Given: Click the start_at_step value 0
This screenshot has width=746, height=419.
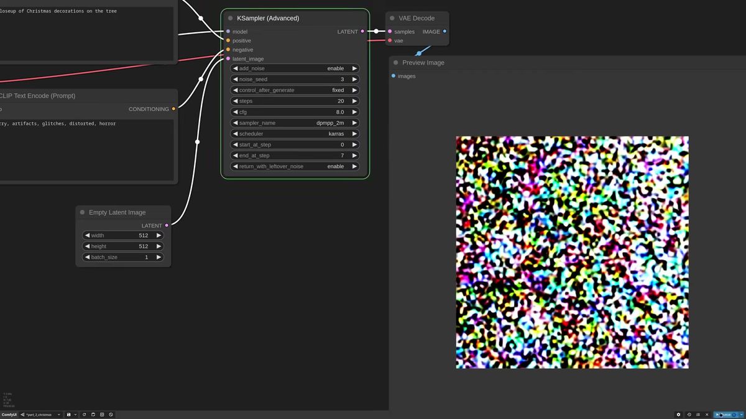Looking at the screenshot, I should [x=342, y=145].
